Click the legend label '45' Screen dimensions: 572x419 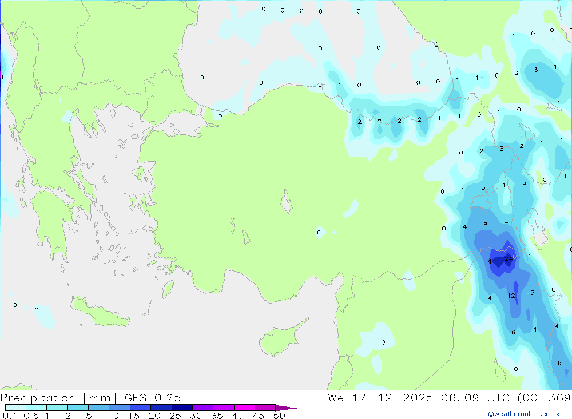(259, 416)
